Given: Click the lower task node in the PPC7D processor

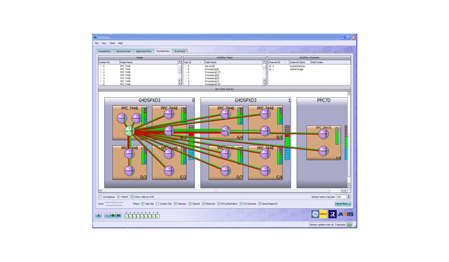Looking at the screenshot, I should pos(323,151).
